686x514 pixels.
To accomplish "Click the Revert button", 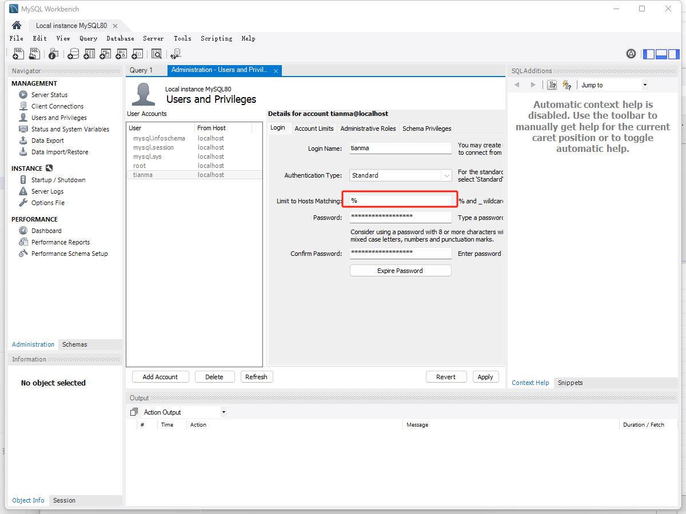I will click(x=446, y=377).
